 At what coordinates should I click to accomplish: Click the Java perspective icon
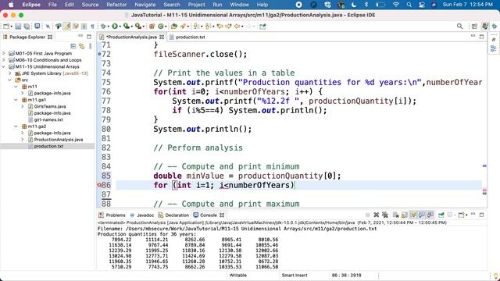point(484,27)
